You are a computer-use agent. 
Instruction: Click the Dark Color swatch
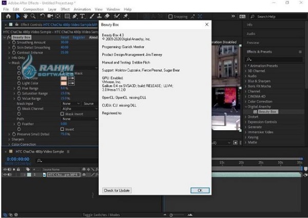click(x=64, y=78)
